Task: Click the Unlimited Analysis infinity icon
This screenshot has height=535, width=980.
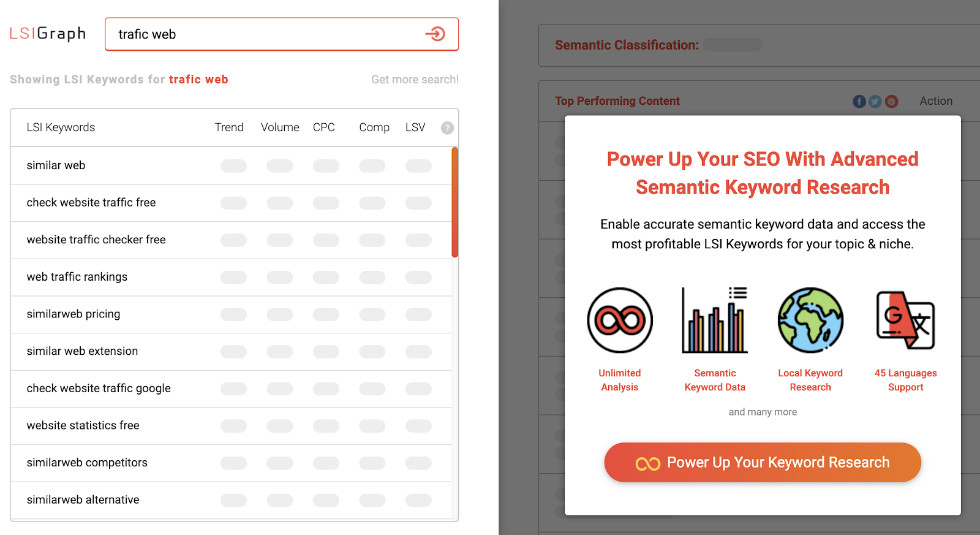Action: (620, 320)
